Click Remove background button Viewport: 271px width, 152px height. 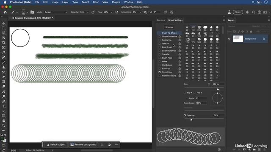coord(83,145)
